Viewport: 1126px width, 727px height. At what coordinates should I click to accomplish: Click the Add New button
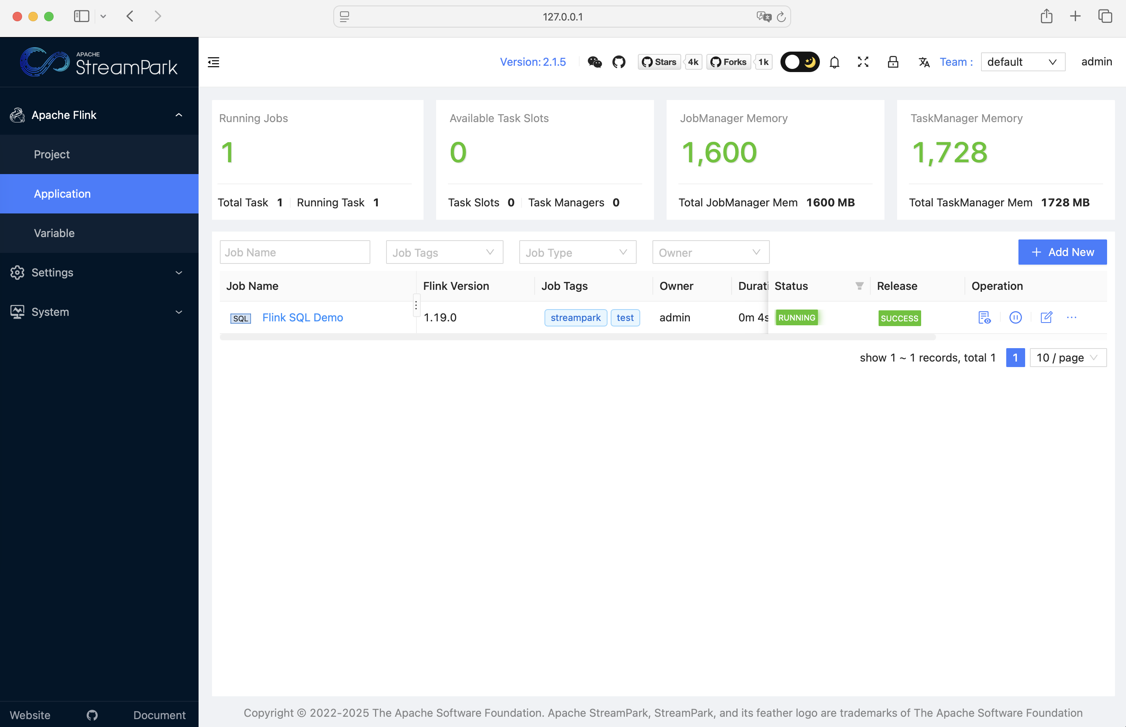pyautogui.click(x=1062, y=252)
